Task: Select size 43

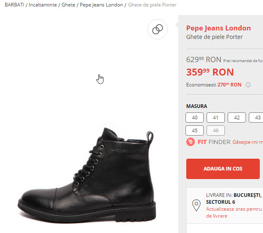Action: pos(257,118)
